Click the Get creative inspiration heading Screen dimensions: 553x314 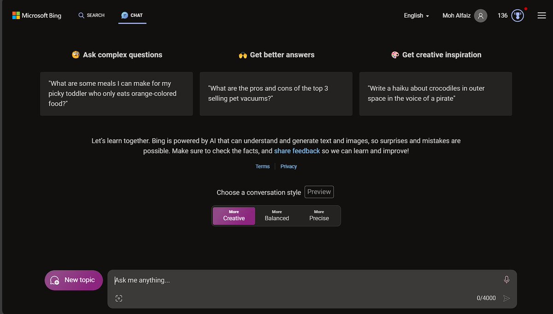(x=436, y=55)
